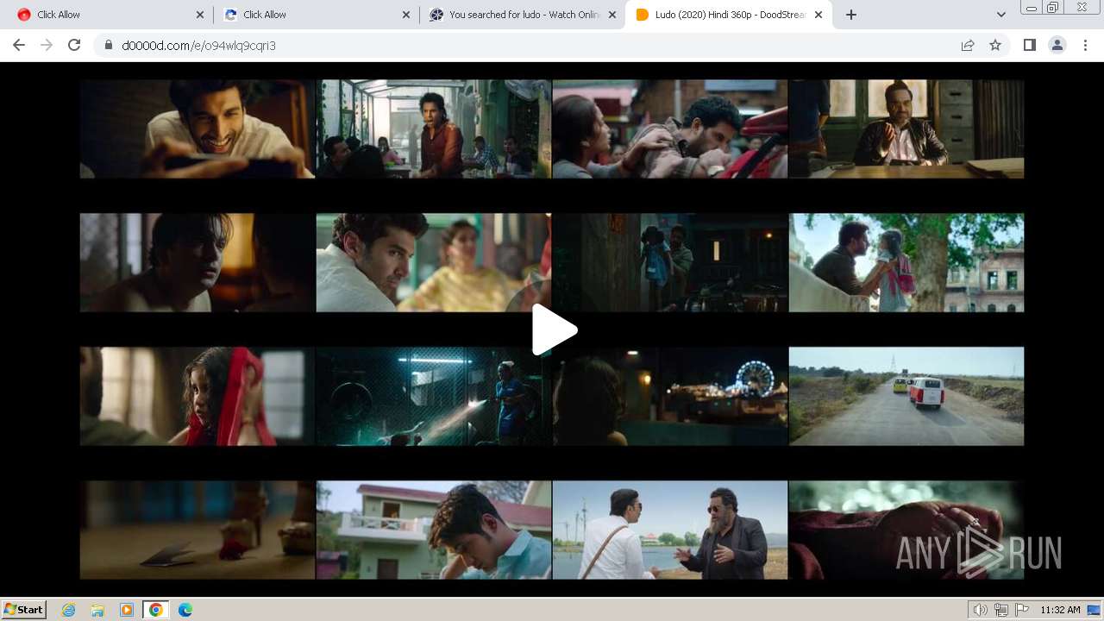
Task: Restore down the Chrome window
Action: click(x=1053, y=8)
